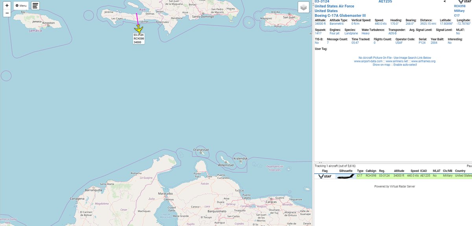Click the collapse arrow next to USAF logo

coord(444,2)
